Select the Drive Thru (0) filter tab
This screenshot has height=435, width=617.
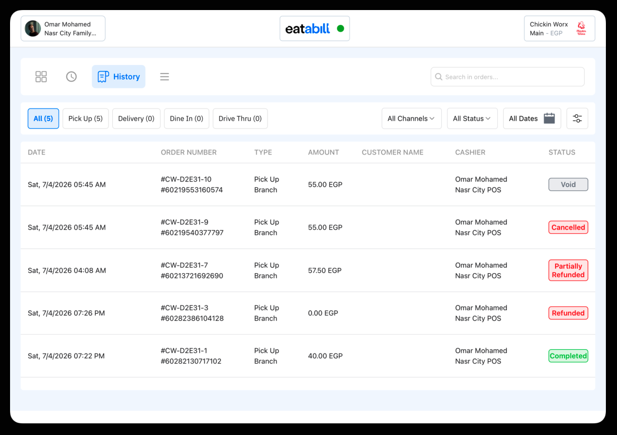[x=240, y=119]
